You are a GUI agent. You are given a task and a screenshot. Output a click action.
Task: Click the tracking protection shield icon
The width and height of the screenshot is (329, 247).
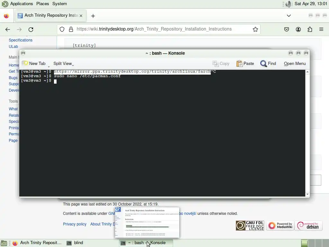(62, 29)
